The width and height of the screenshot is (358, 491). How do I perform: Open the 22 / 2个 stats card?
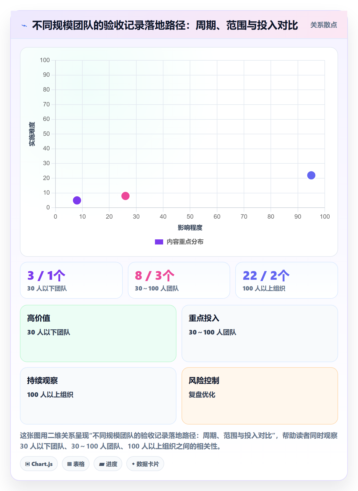(287, 280)
